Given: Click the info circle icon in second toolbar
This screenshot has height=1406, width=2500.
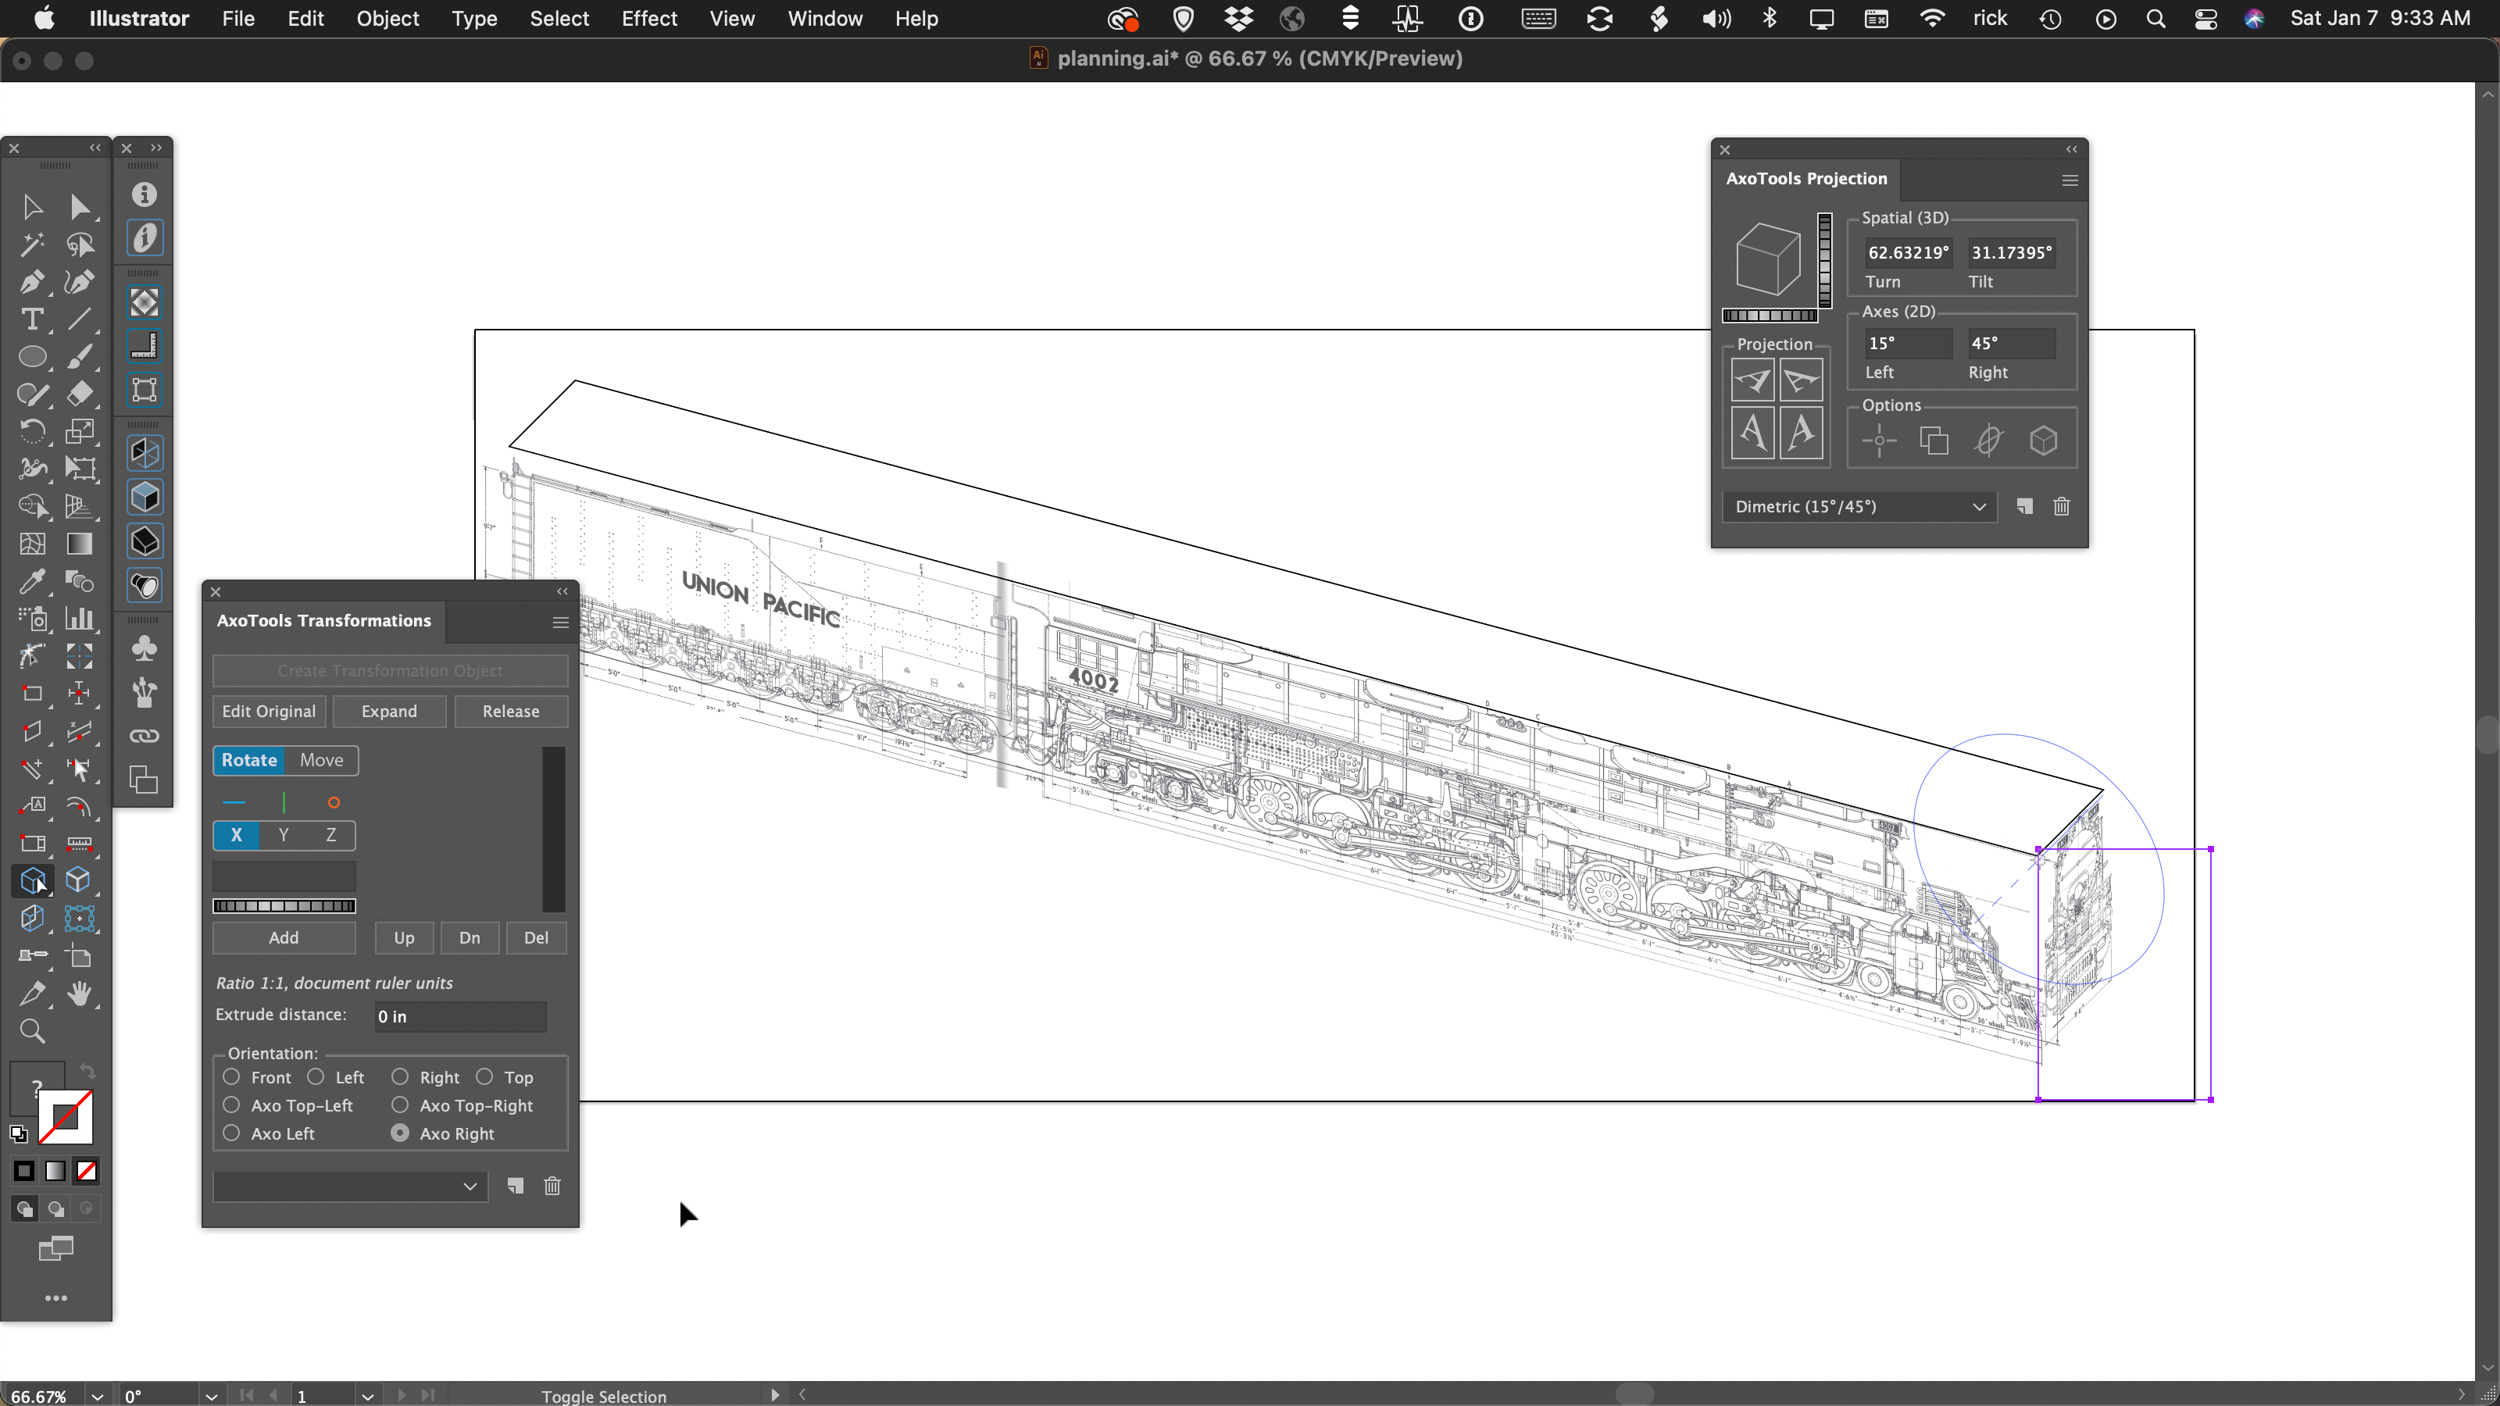Looking at the screenshot, I should [145, 194].
